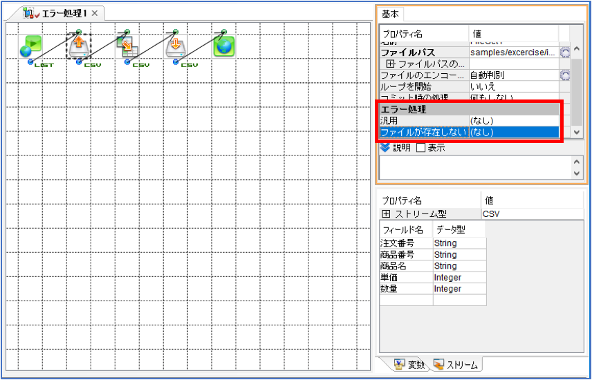Viewport: 592px width, 380px height.
Task: Click the double chevron icon beside 説明
Action: (x=385, y=148)
